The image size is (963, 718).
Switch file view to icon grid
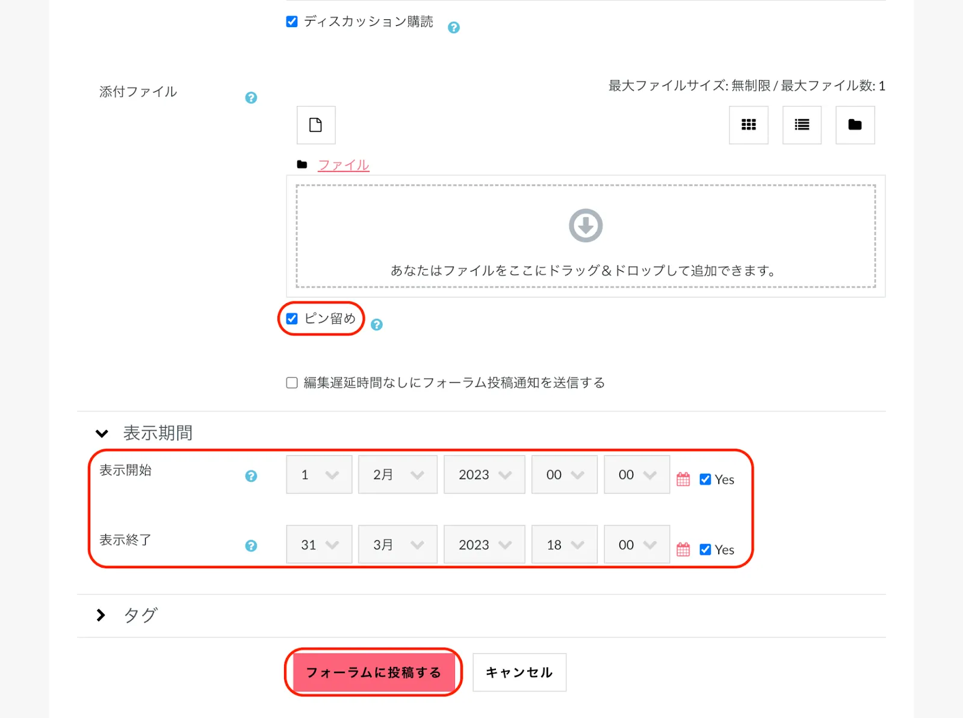pos(748,125)
